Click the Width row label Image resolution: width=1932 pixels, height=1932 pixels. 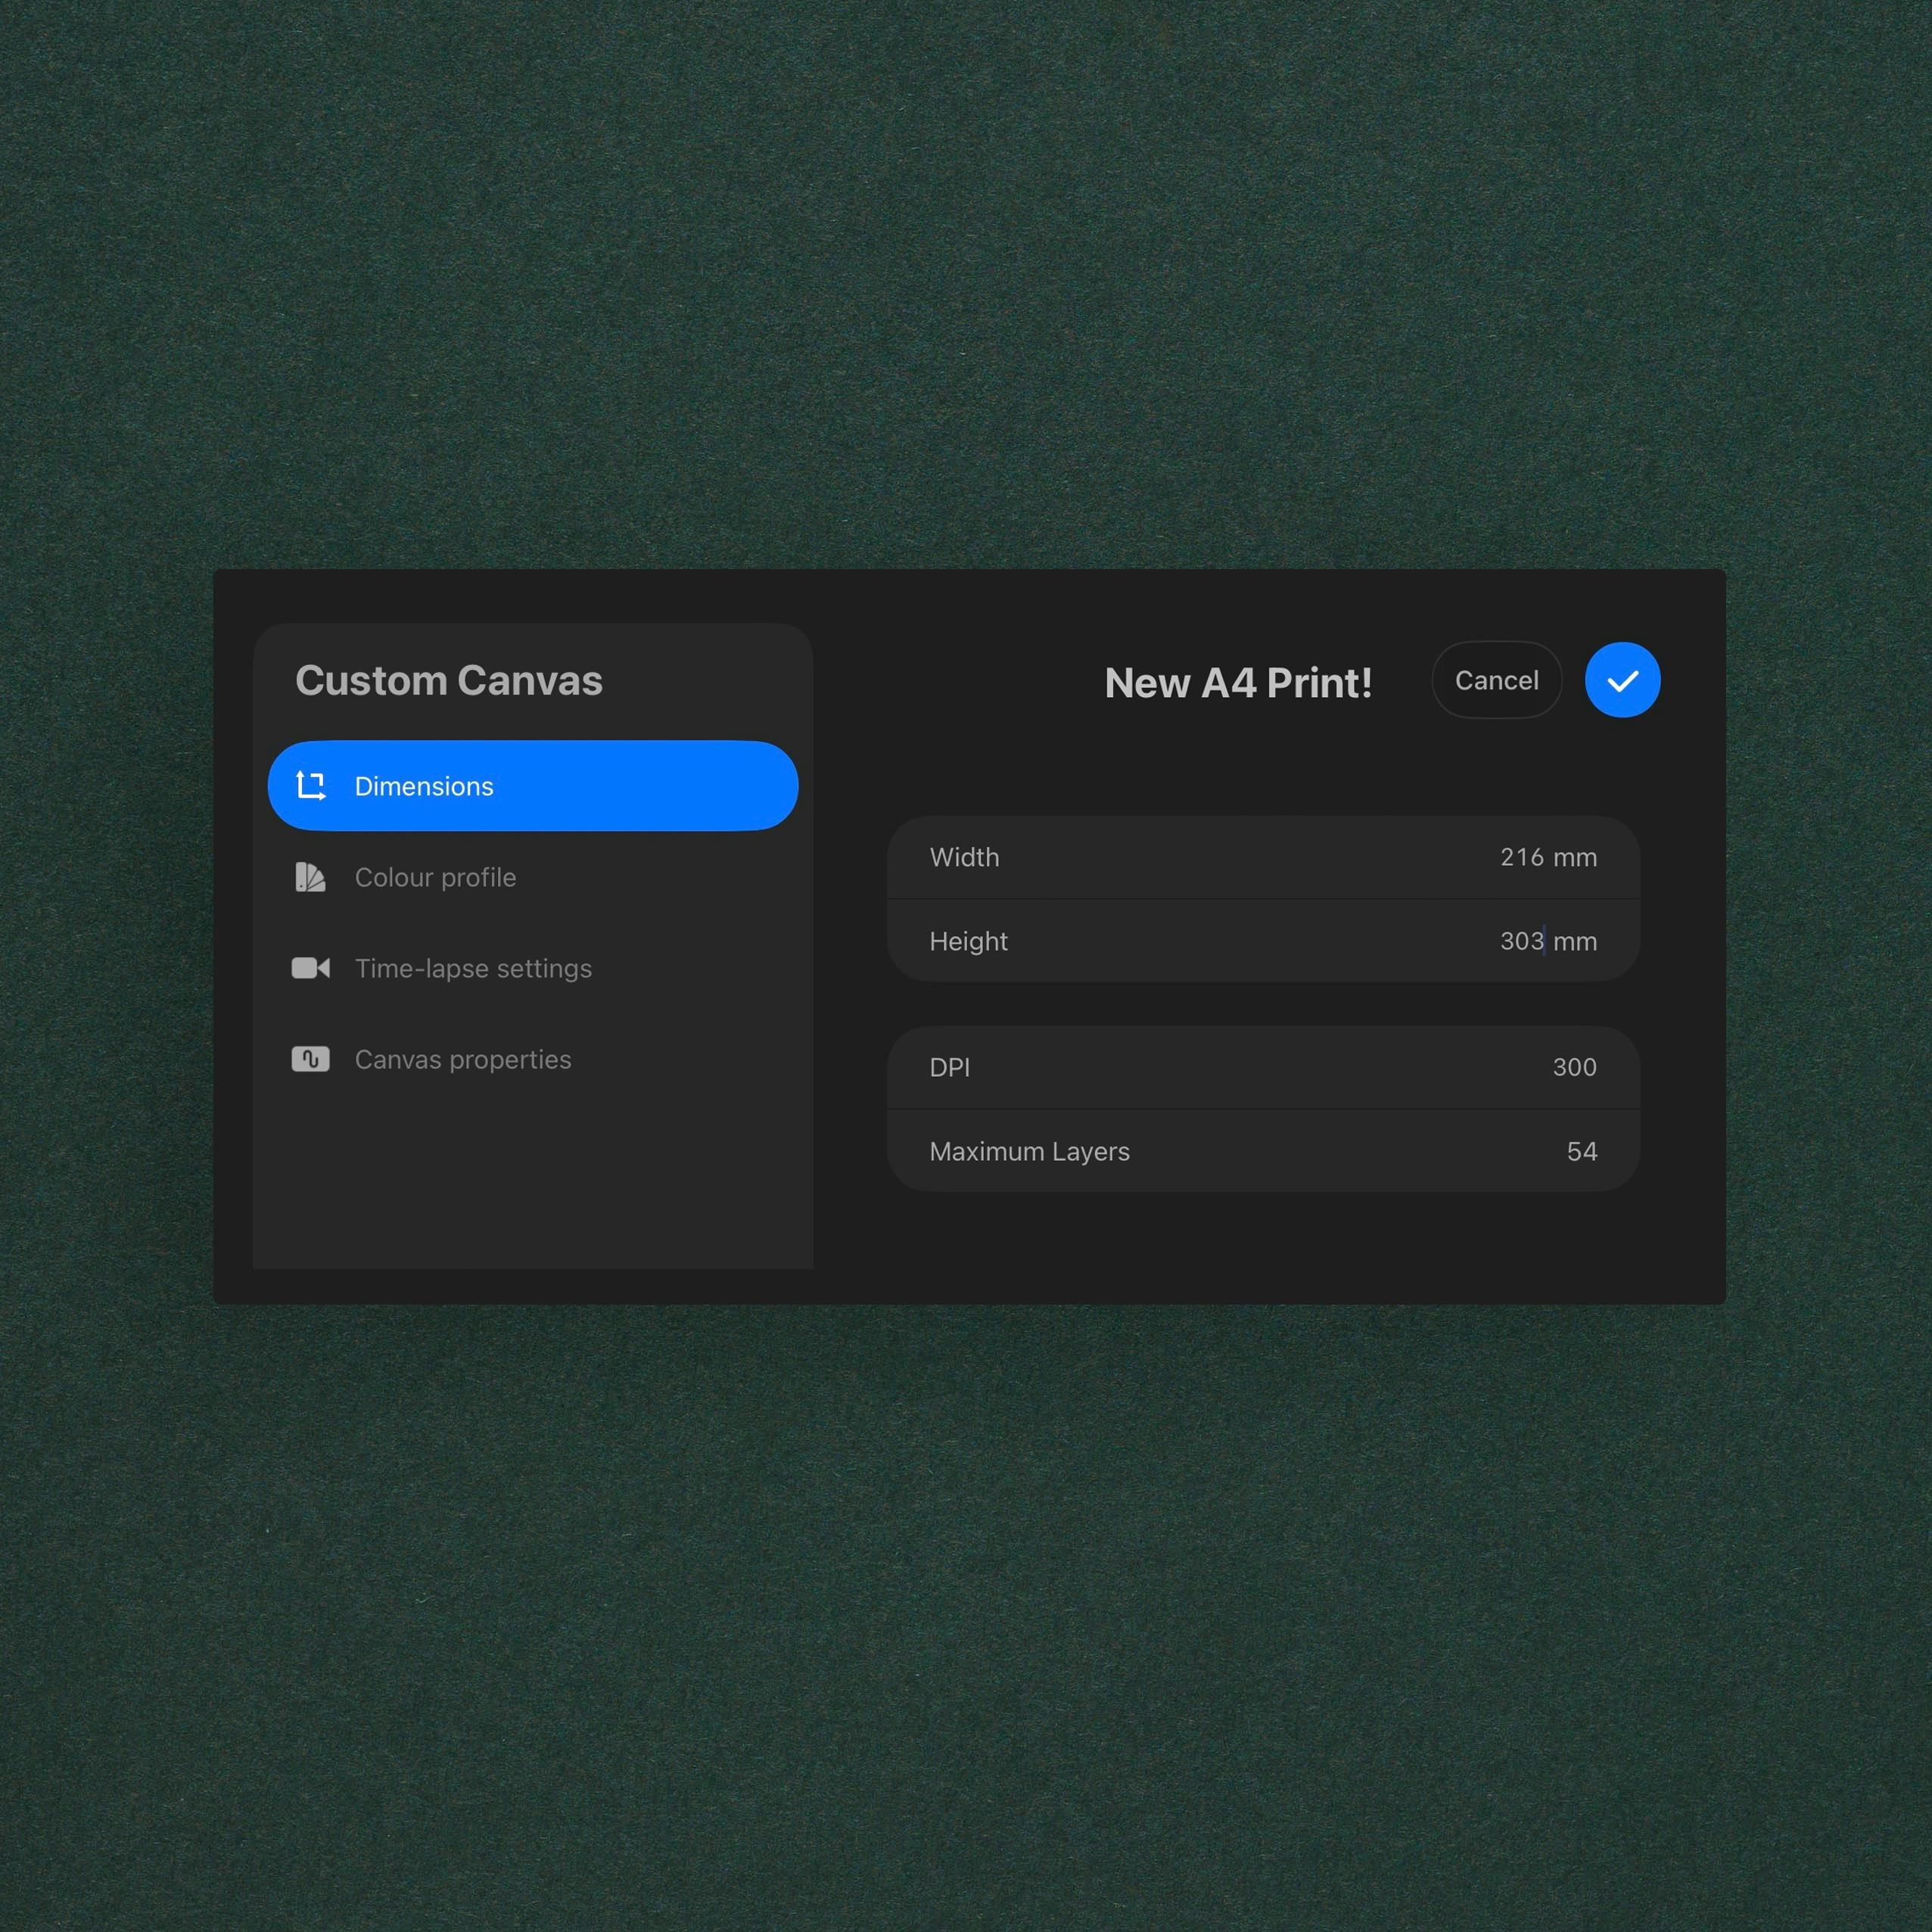click(x=964, y=857)
